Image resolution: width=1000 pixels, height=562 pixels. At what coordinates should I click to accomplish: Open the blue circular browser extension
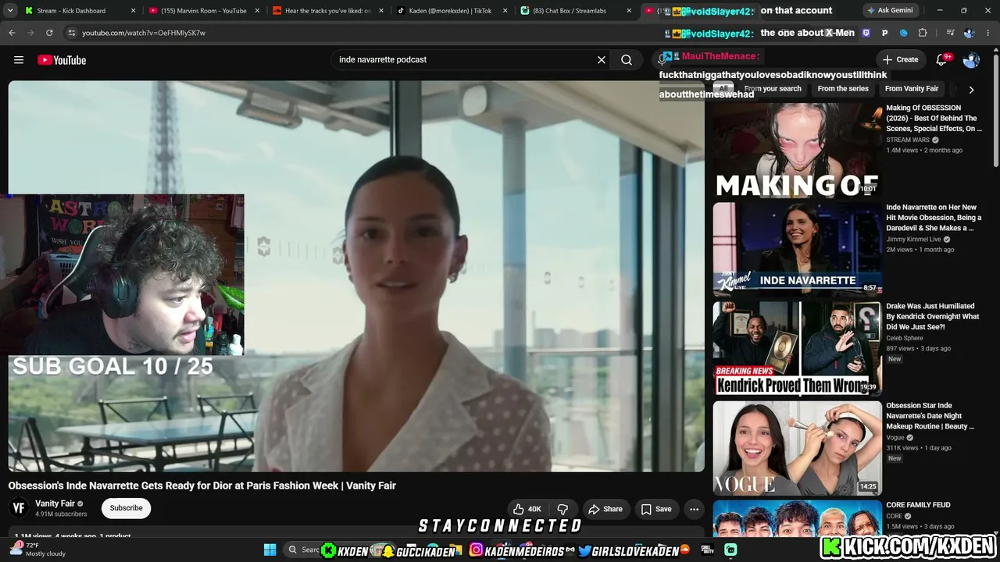(x=904, y=33)
